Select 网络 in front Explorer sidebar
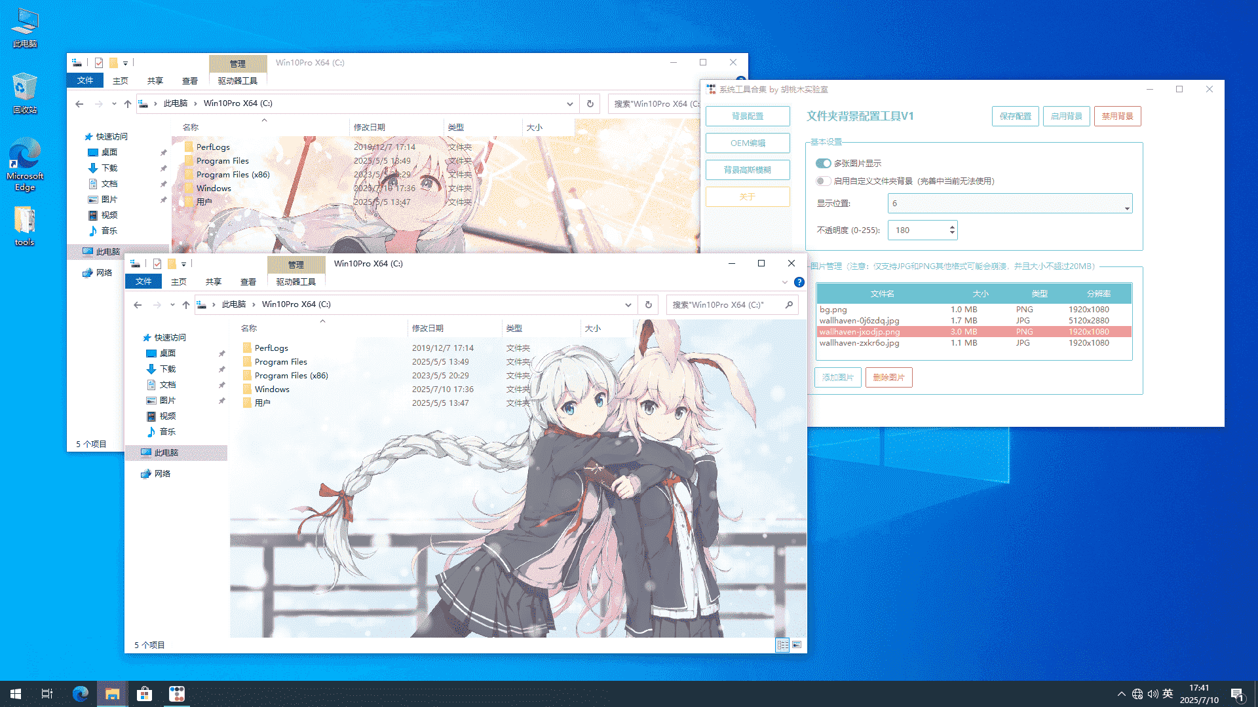 pyautogui.click(x=162, y=473)
